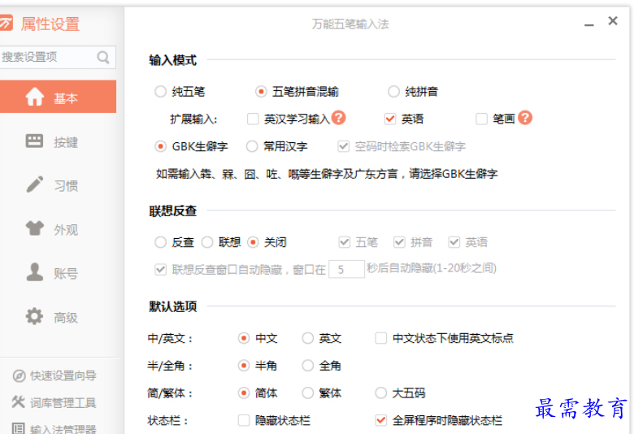Click the compass icon for 快速设置向导
The width and height of the screenshot is (634, 434).
pyautogui.click(x=19, y=375)
